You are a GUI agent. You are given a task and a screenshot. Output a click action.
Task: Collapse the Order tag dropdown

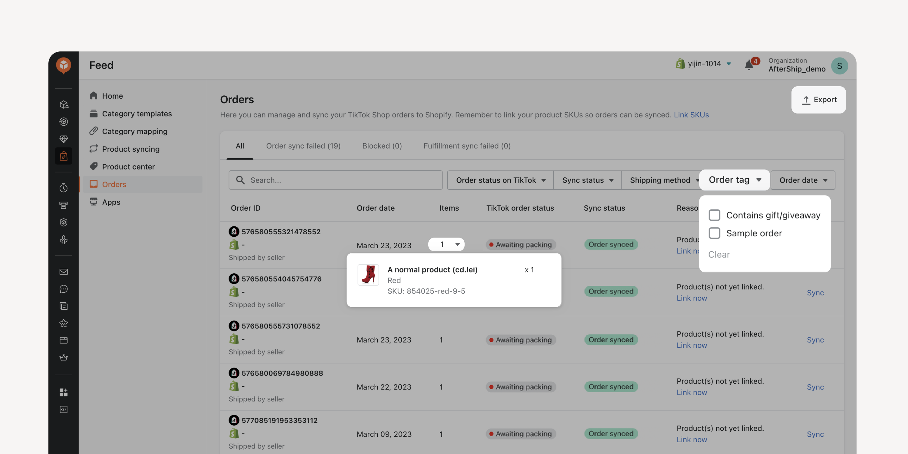[x=735, y=180]
